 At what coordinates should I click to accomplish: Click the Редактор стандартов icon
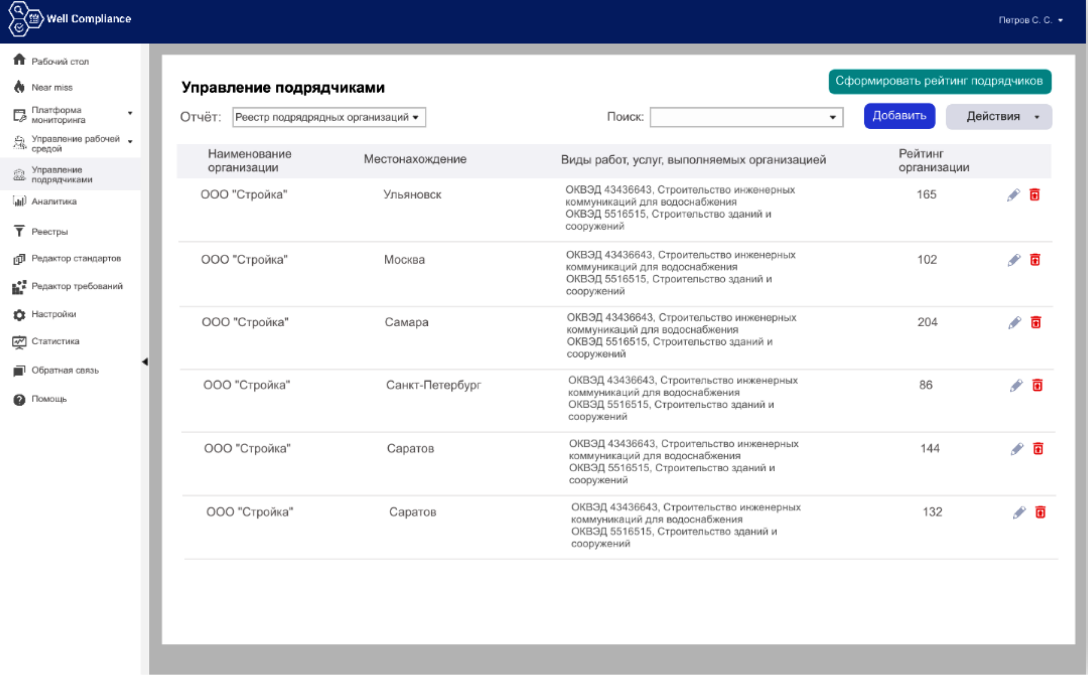(x=19, y=259)
